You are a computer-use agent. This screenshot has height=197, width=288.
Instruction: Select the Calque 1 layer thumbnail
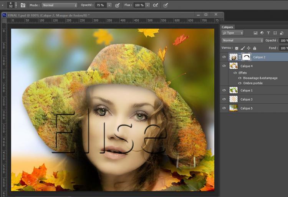233,90
